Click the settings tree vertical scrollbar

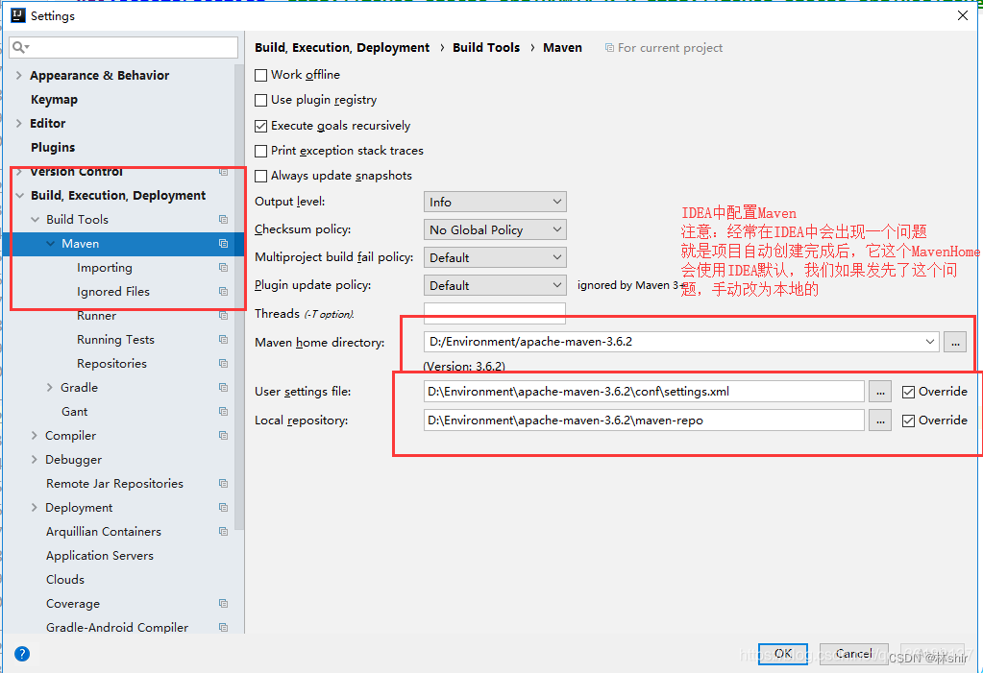coord(239,298)
